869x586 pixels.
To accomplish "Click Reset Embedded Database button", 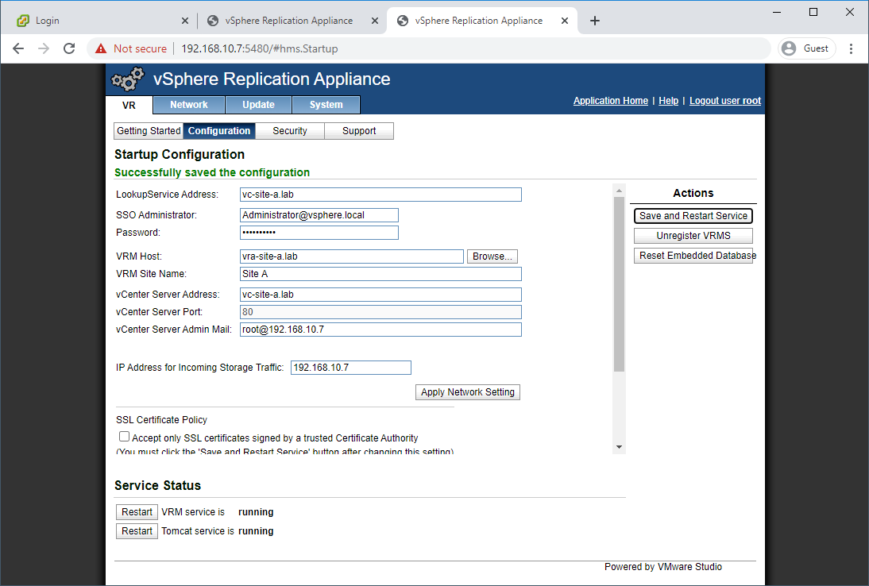I will point(693,256).
